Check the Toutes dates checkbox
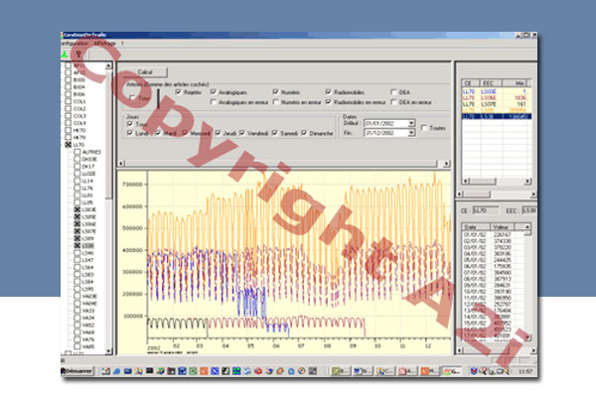Image resolution: width=596 pixels, height=397 pixels. [423, 127]
